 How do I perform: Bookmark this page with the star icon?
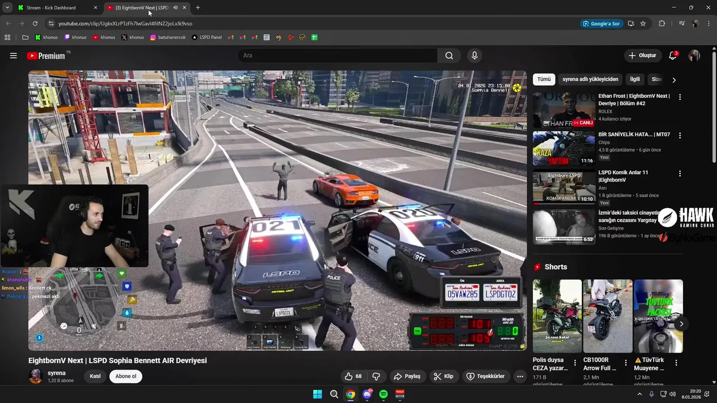(643, 24)
